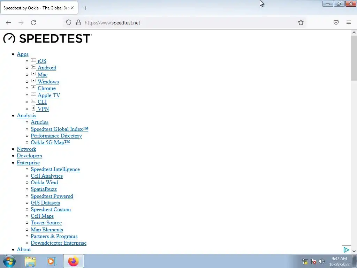View the Cell Maps link
Screen dimensions: 357x268
[42, 216]
